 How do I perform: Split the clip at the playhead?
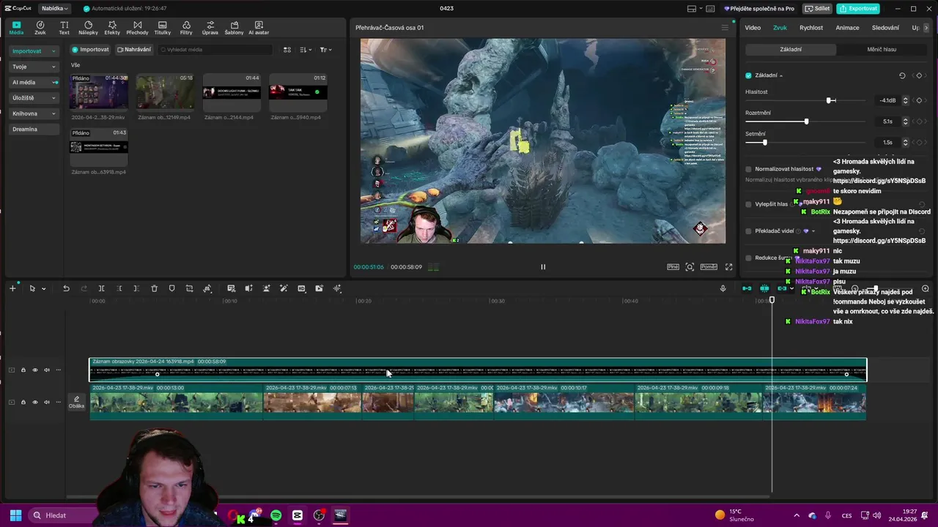click(101, 288)
